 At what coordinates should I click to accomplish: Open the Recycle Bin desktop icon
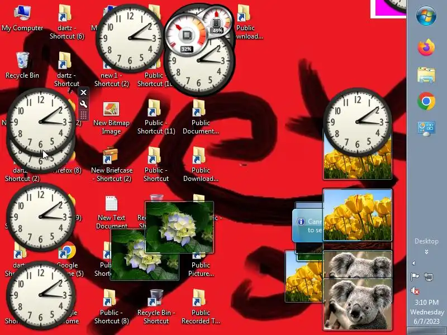pos(22,65)
